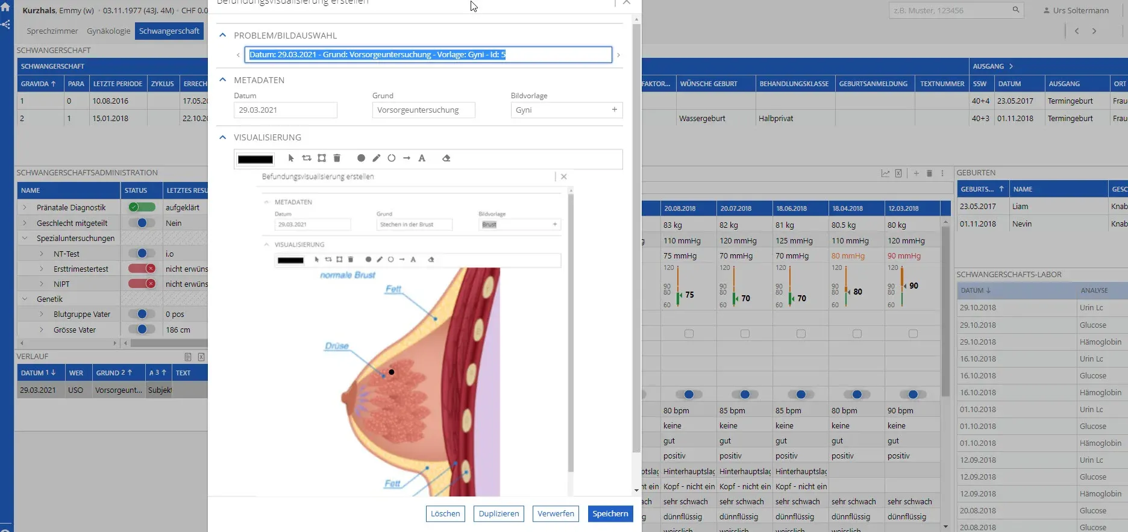Switch to the Gynäkologie tab
This screenshot has width=1128, height=532.
pos(108,31)
